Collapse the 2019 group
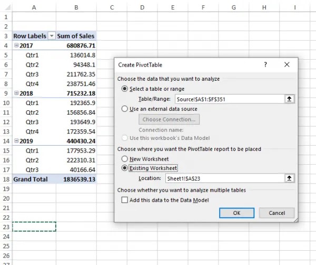The height and width of the screenshot is (265, 316). point(16,141)
